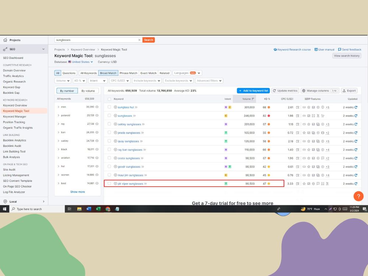Switch grouping to By volume
The width and height of the screenshot is (368, 276).
88,91
